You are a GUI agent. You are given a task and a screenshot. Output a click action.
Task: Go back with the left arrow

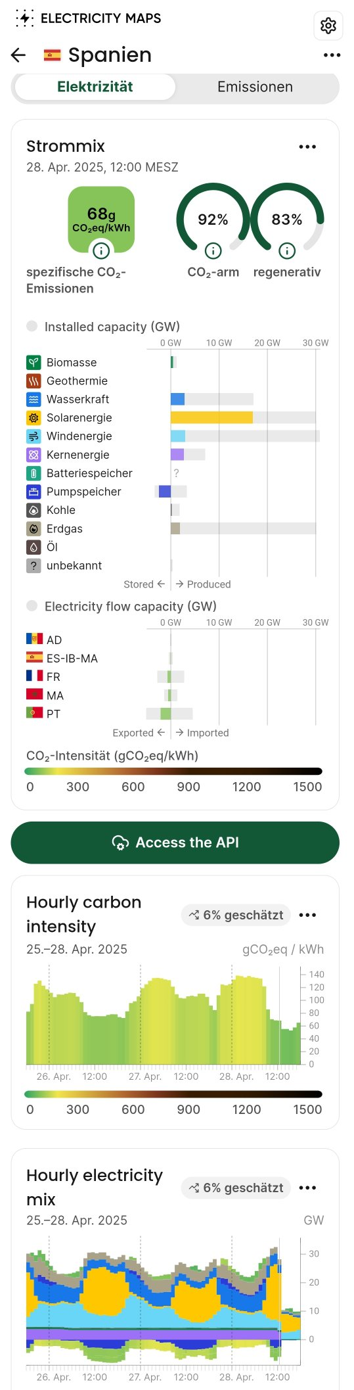coord(18,55)
